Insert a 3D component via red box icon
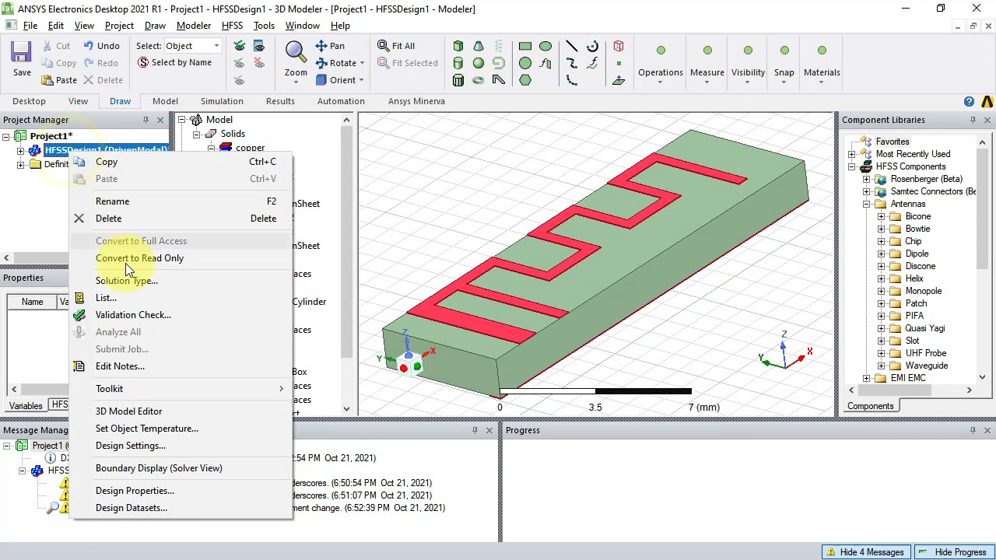Screen dimensions: 996x560 [619, 46]
